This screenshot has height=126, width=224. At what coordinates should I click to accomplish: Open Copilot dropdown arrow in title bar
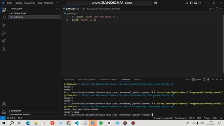coord(158,3)
